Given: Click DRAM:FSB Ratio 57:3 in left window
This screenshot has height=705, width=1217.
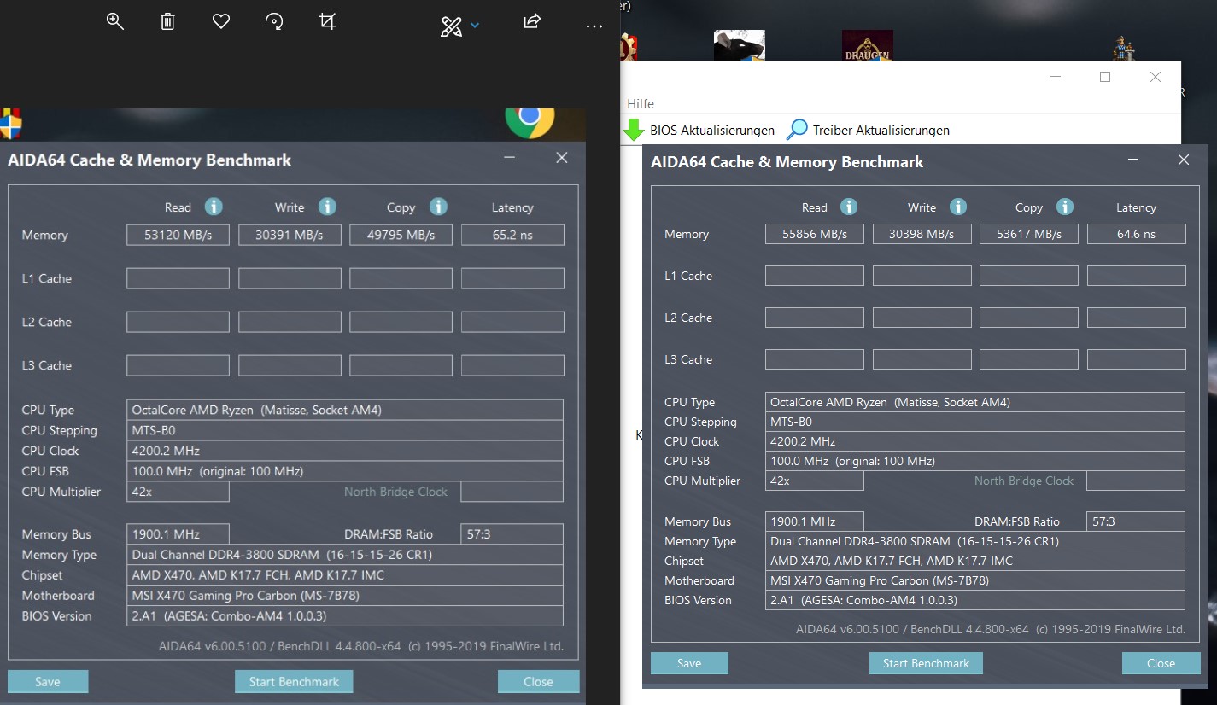Looking at the screenshot, I should coord(512,534).
